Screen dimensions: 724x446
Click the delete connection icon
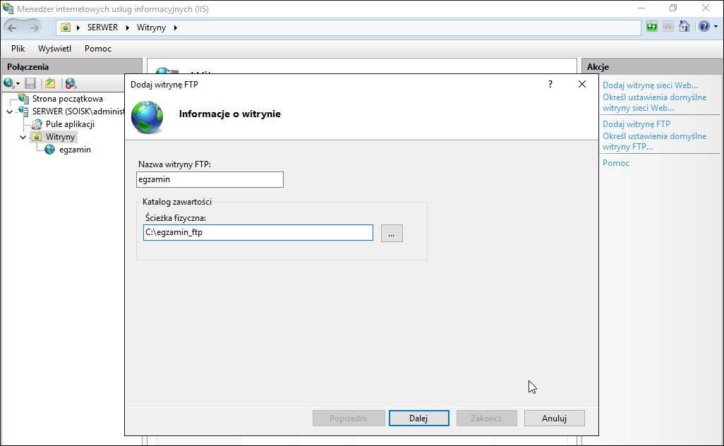pyautogui.click(x=71, y=83)
